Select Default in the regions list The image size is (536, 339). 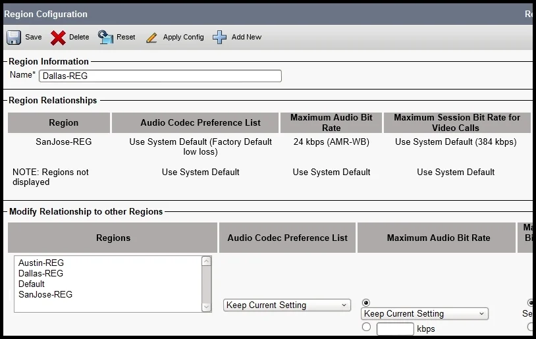[x=32, y=284]
